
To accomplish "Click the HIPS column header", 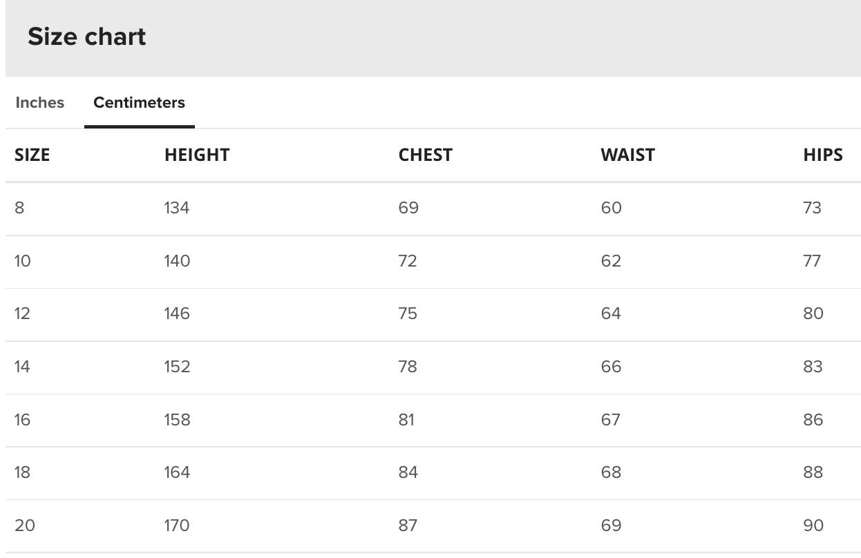I will point(823,155).
